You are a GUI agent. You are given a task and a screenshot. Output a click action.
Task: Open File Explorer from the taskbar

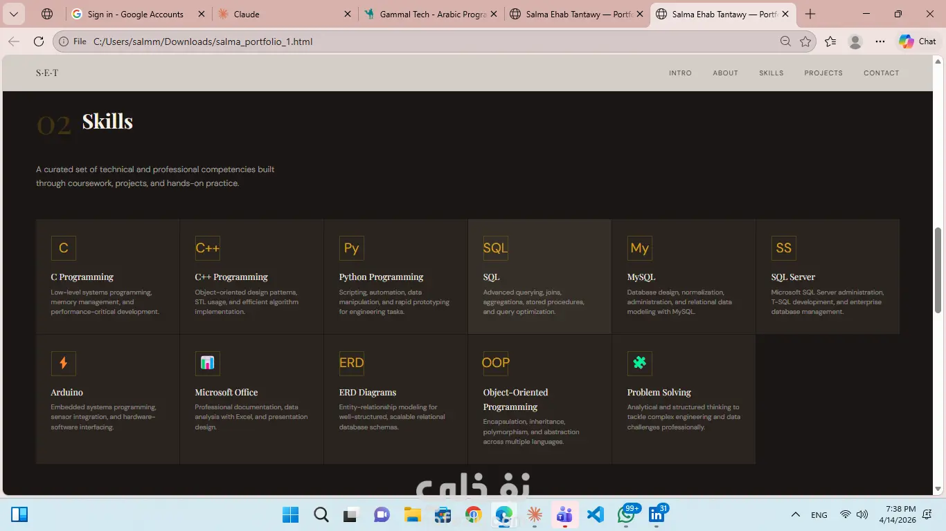click(x=413, y=514)
